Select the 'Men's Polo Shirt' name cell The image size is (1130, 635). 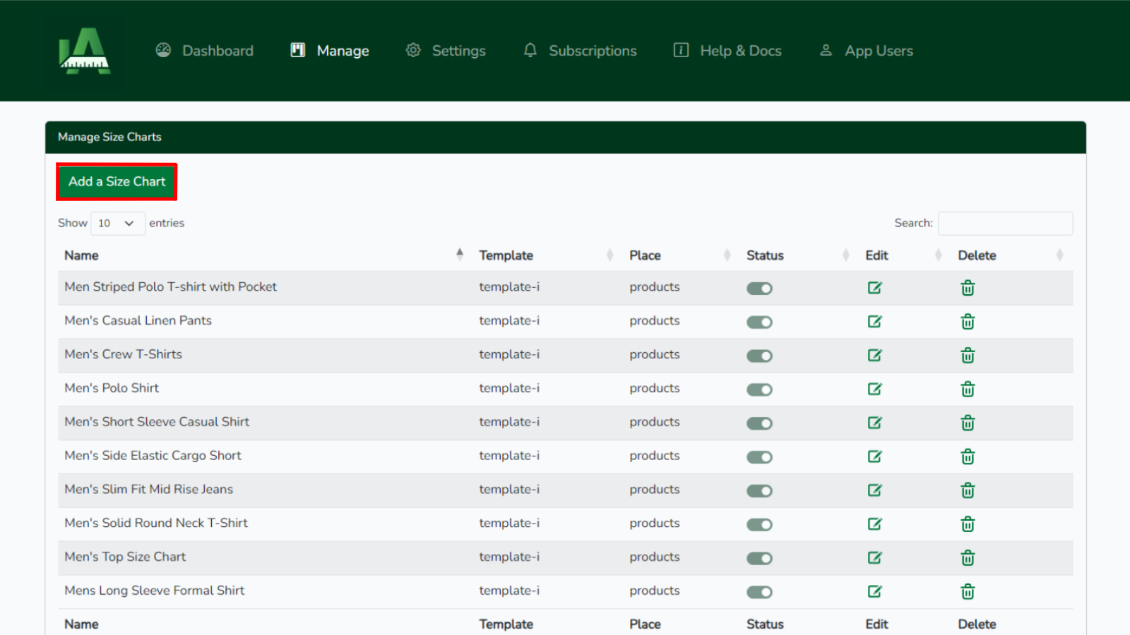[x=112, y=388]
